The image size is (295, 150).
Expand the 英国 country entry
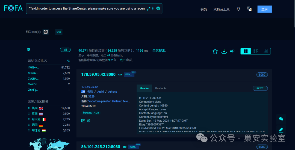(x=29, y=108)
